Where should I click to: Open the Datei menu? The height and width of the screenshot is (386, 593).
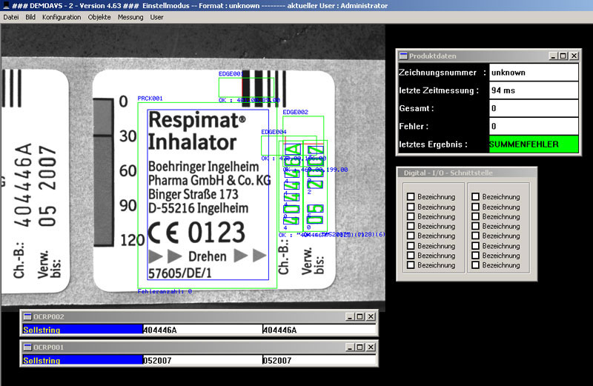point(11,17)
